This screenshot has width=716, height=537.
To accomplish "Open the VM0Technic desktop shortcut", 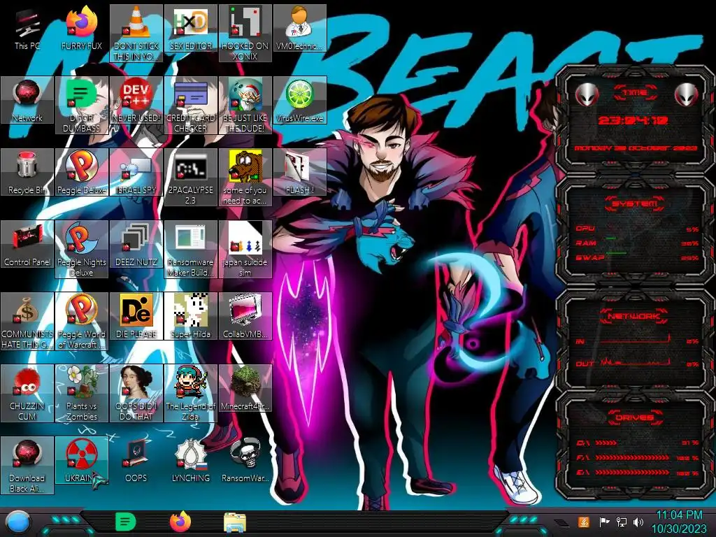I will point(299,29).
